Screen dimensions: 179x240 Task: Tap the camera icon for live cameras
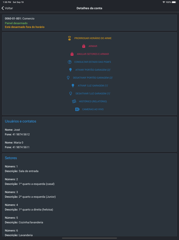click(x=77, y=109)
